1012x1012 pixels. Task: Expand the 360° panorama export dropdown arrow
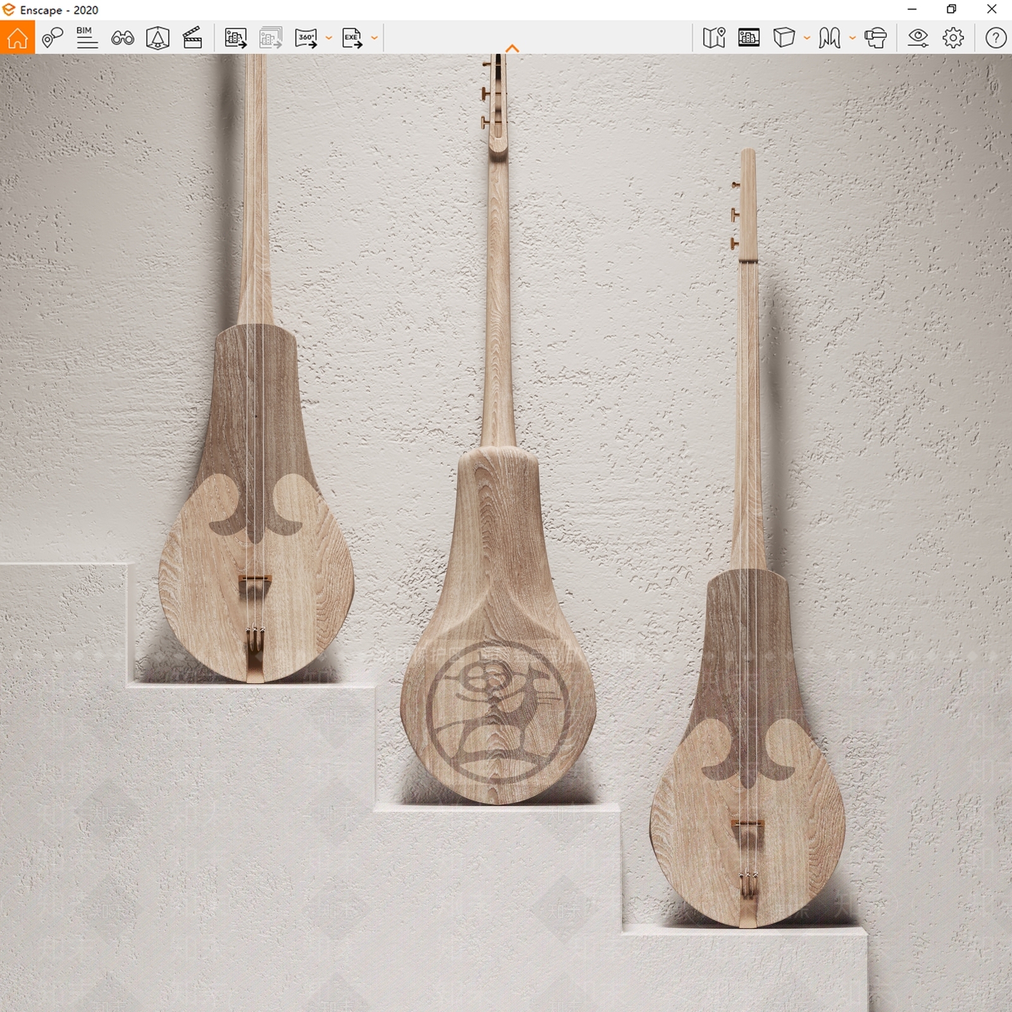click(x=328, y=38)
